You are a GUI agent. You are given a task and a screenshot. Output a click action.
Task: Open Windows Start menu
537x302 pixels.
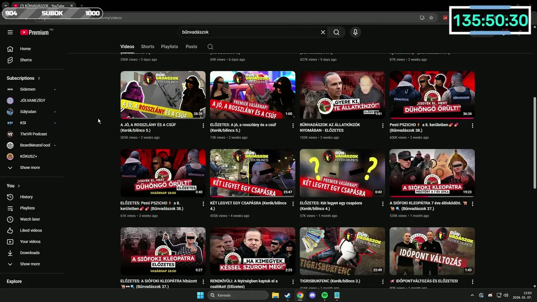point(200,295)
